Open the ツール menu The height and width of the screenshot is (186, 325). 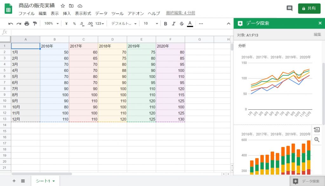tap(117, 13)
